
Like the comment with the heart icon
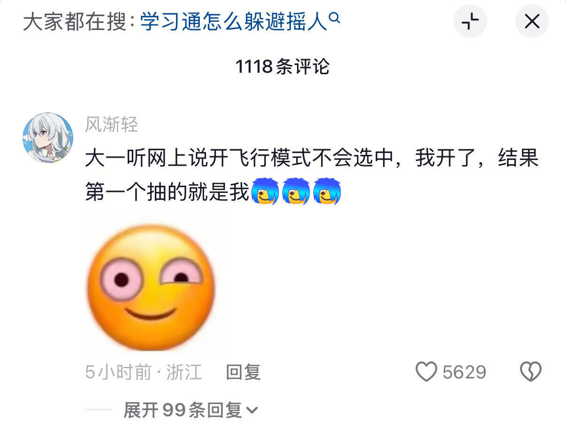tap(426, 372)
